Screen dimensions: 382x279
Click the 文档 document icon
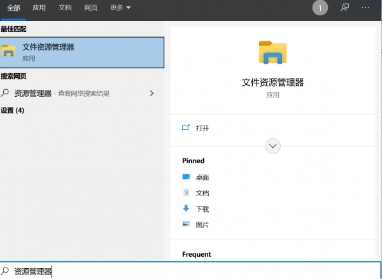[186, 192]
